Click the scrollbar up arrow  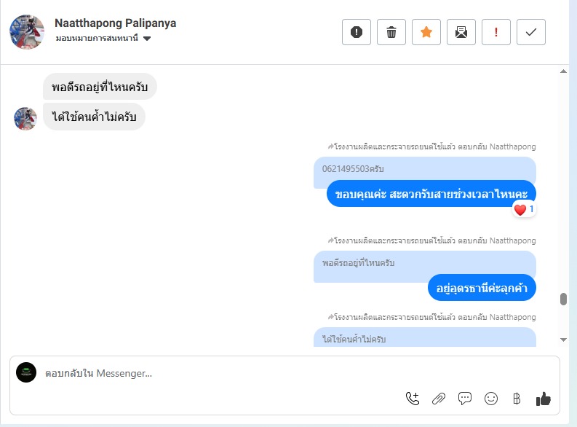point(563,71)
